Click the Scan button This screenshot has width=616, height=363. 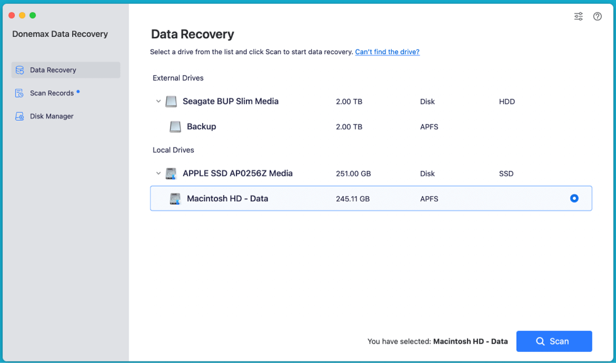click(x=554, y=341)
